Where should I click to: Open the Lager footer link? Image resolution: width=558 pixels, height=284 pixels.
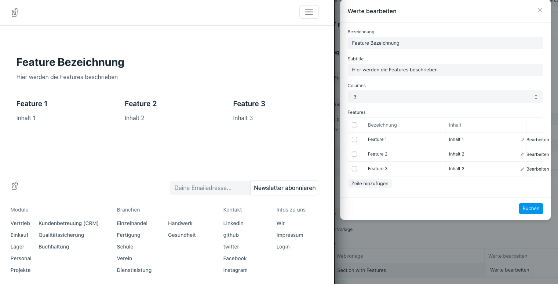tap(17, 247)
